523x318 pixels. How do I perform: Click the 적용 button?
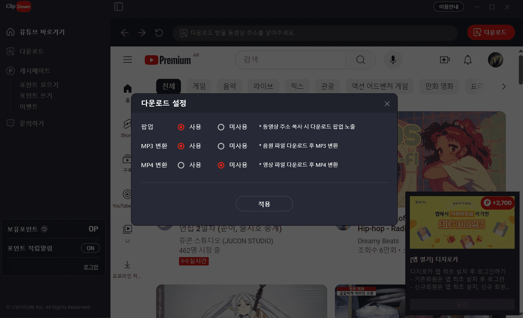(x=264, y=204)
